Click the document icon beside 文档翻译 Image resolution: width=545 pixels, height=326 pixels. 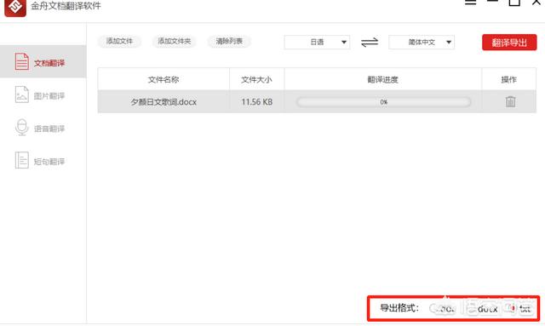click(x=21, y=61)
